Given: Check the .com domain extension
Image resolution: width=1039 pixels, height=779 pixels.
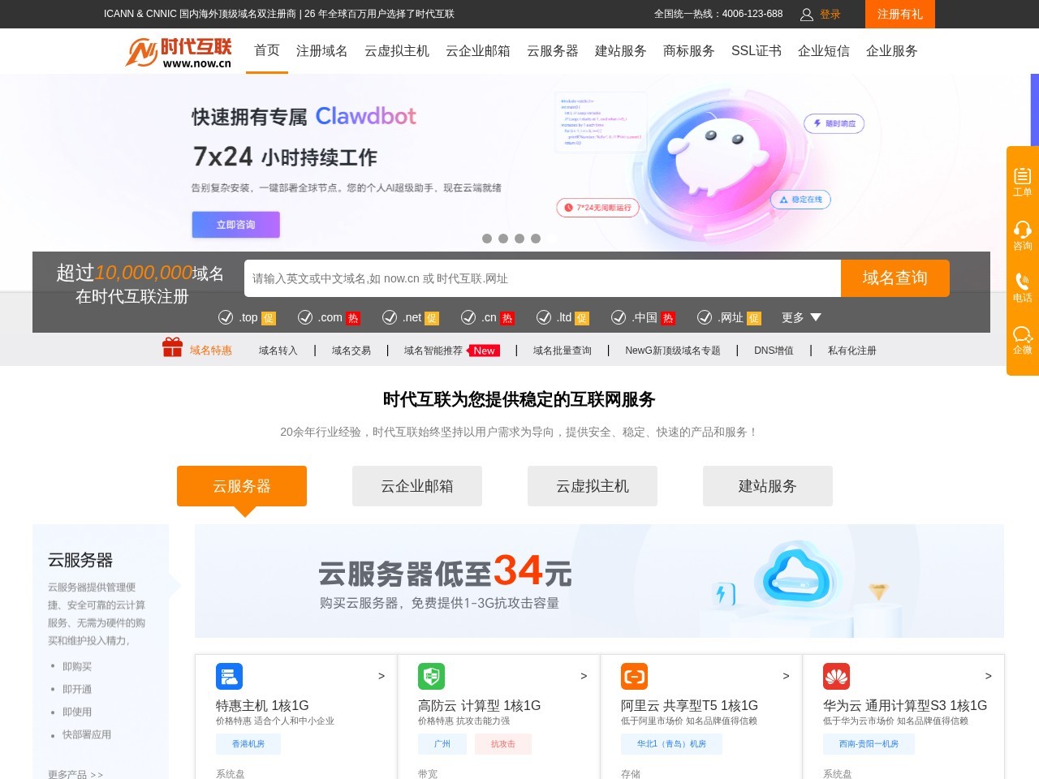Looking at the screenshot, I should click(x=306, y=317).
